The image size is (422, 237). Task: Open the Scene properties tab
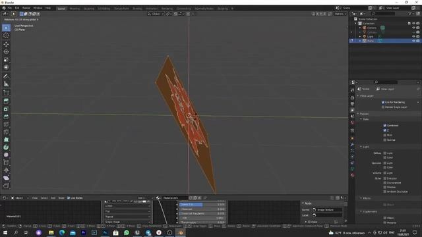352,117
